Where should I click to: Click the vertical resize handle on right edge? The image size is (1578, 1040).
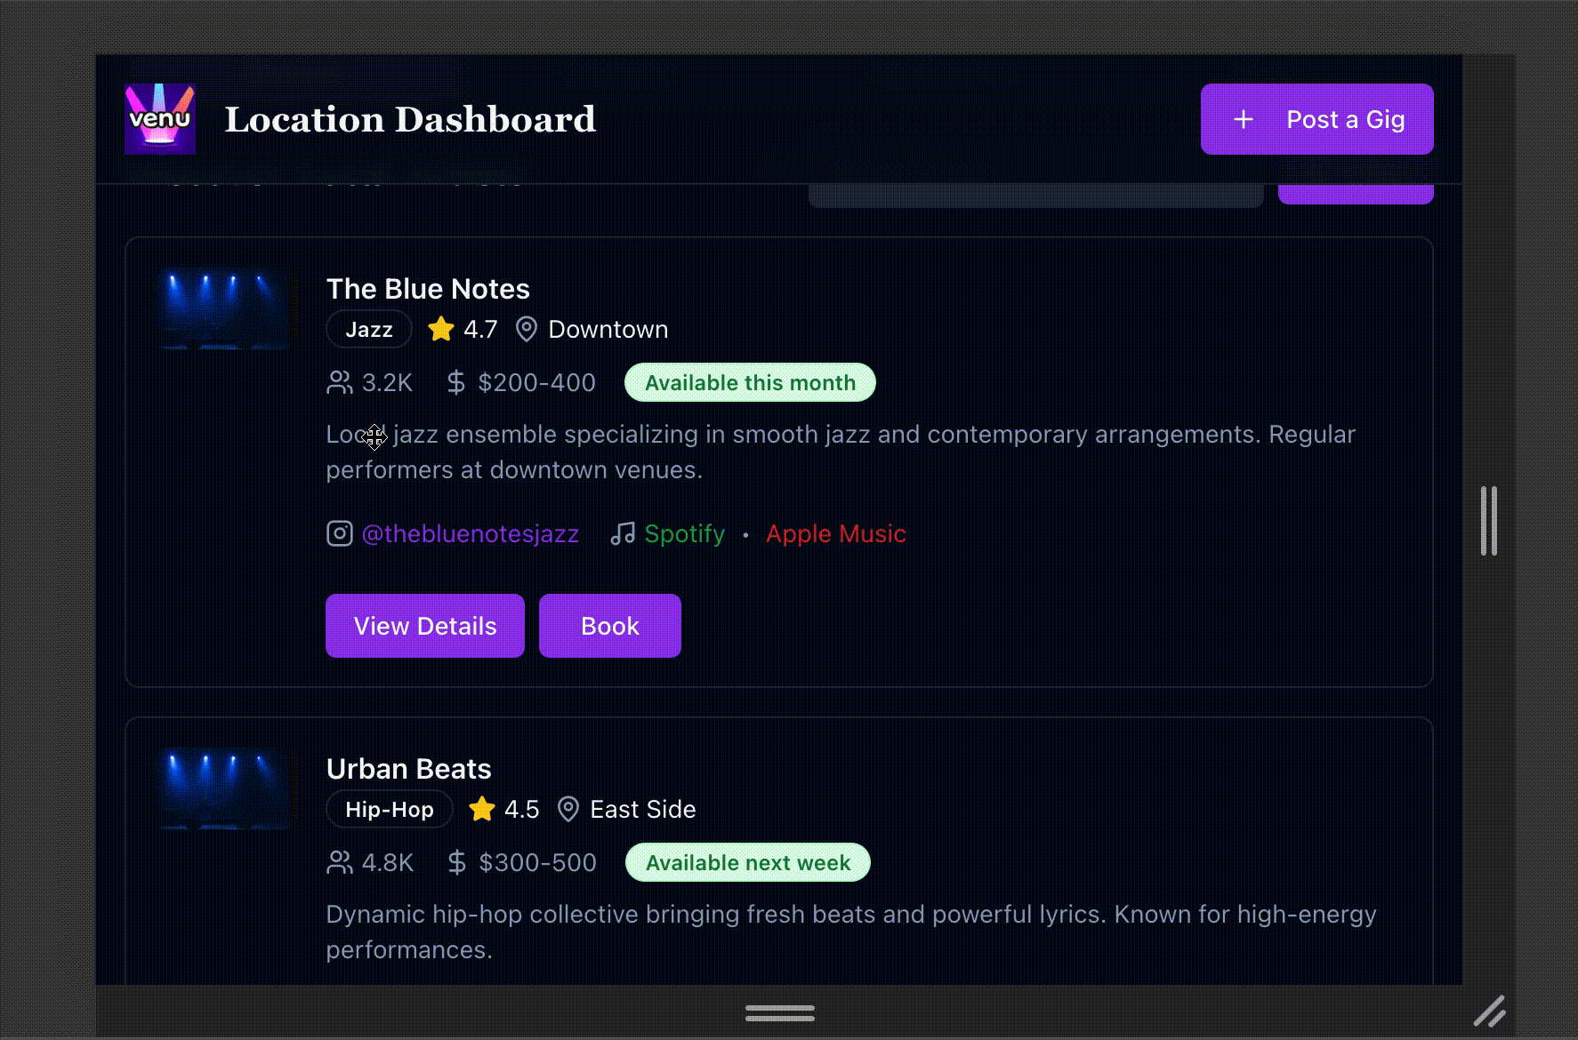[1489, 520]
